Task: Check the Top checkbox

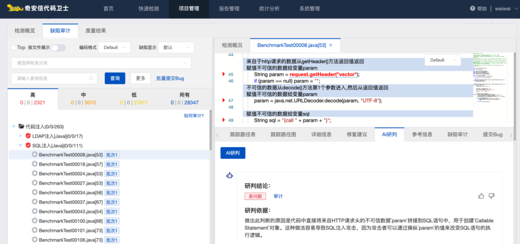Action: tap(13, 48)
